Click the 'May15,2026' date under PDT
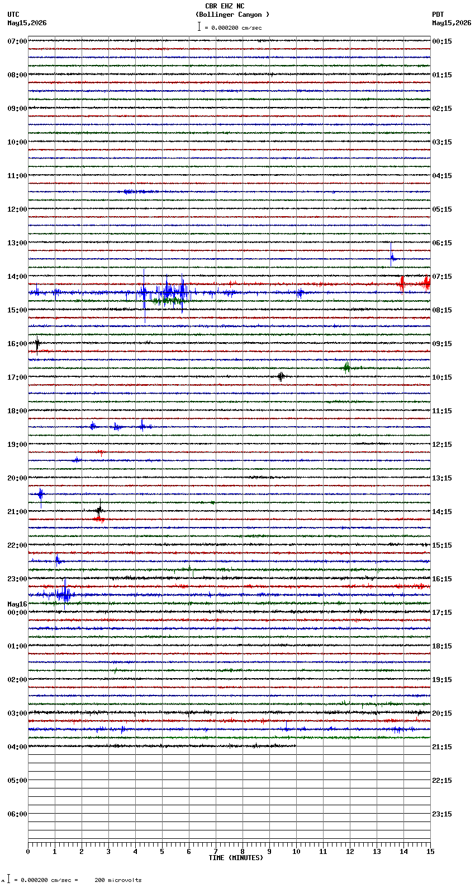Viewport: 475px width, 887px height. (x=452, y=23)
